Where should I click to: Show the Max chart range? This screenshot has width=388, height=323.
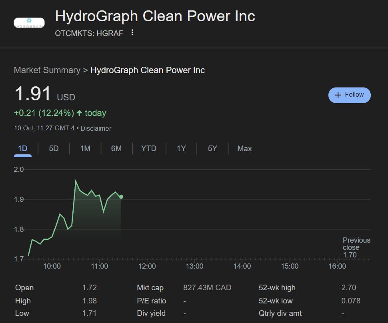coord(244,148)
